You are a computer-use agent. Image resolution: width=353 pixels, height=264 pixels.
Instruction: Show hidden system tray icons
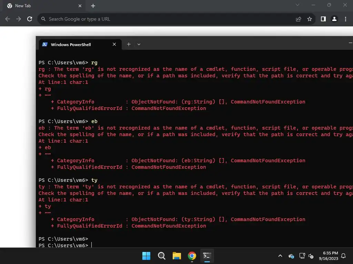coord(280,256)
